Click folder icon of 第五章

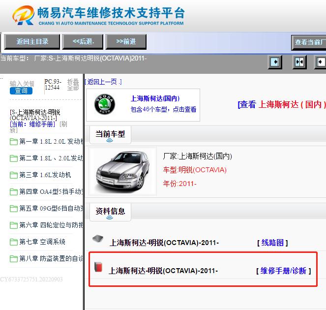click(x=13, y=208)
